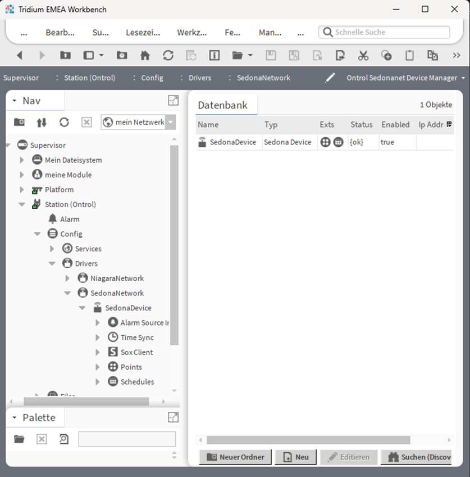Click the Home toolbar icon
The image size is (470, 477).
[145, 55]
